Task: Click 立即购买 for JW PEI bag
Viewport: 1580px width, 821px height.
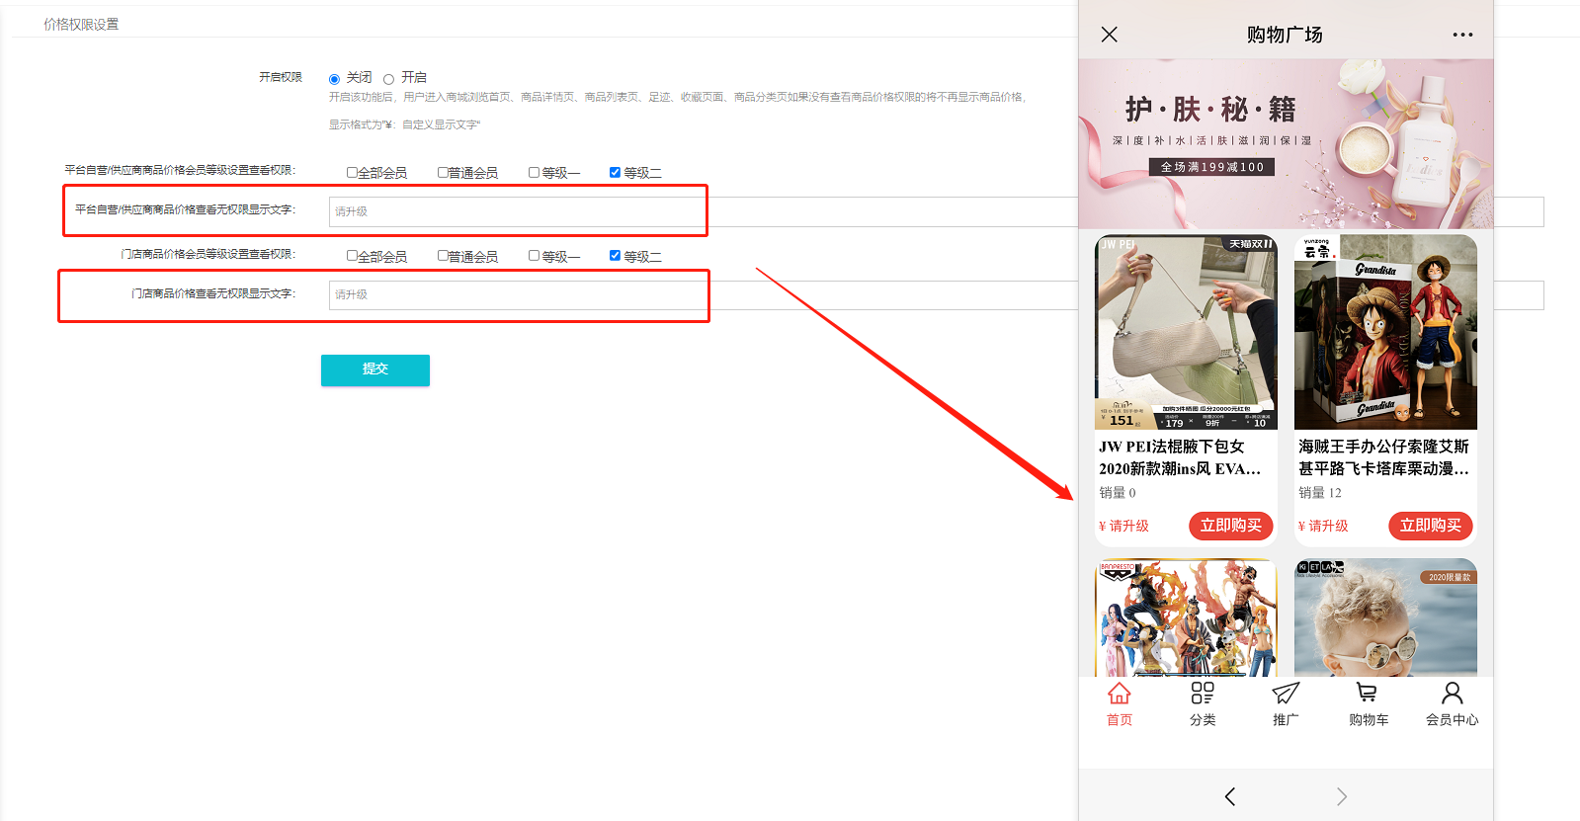Action: tap(1230, 526)
